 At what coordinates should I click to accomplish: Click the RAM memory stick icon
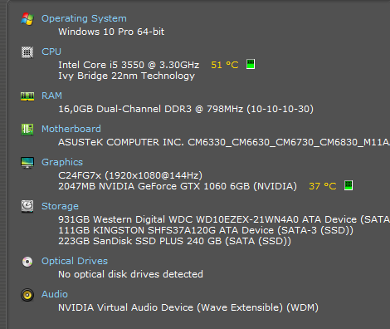(27, 96)
